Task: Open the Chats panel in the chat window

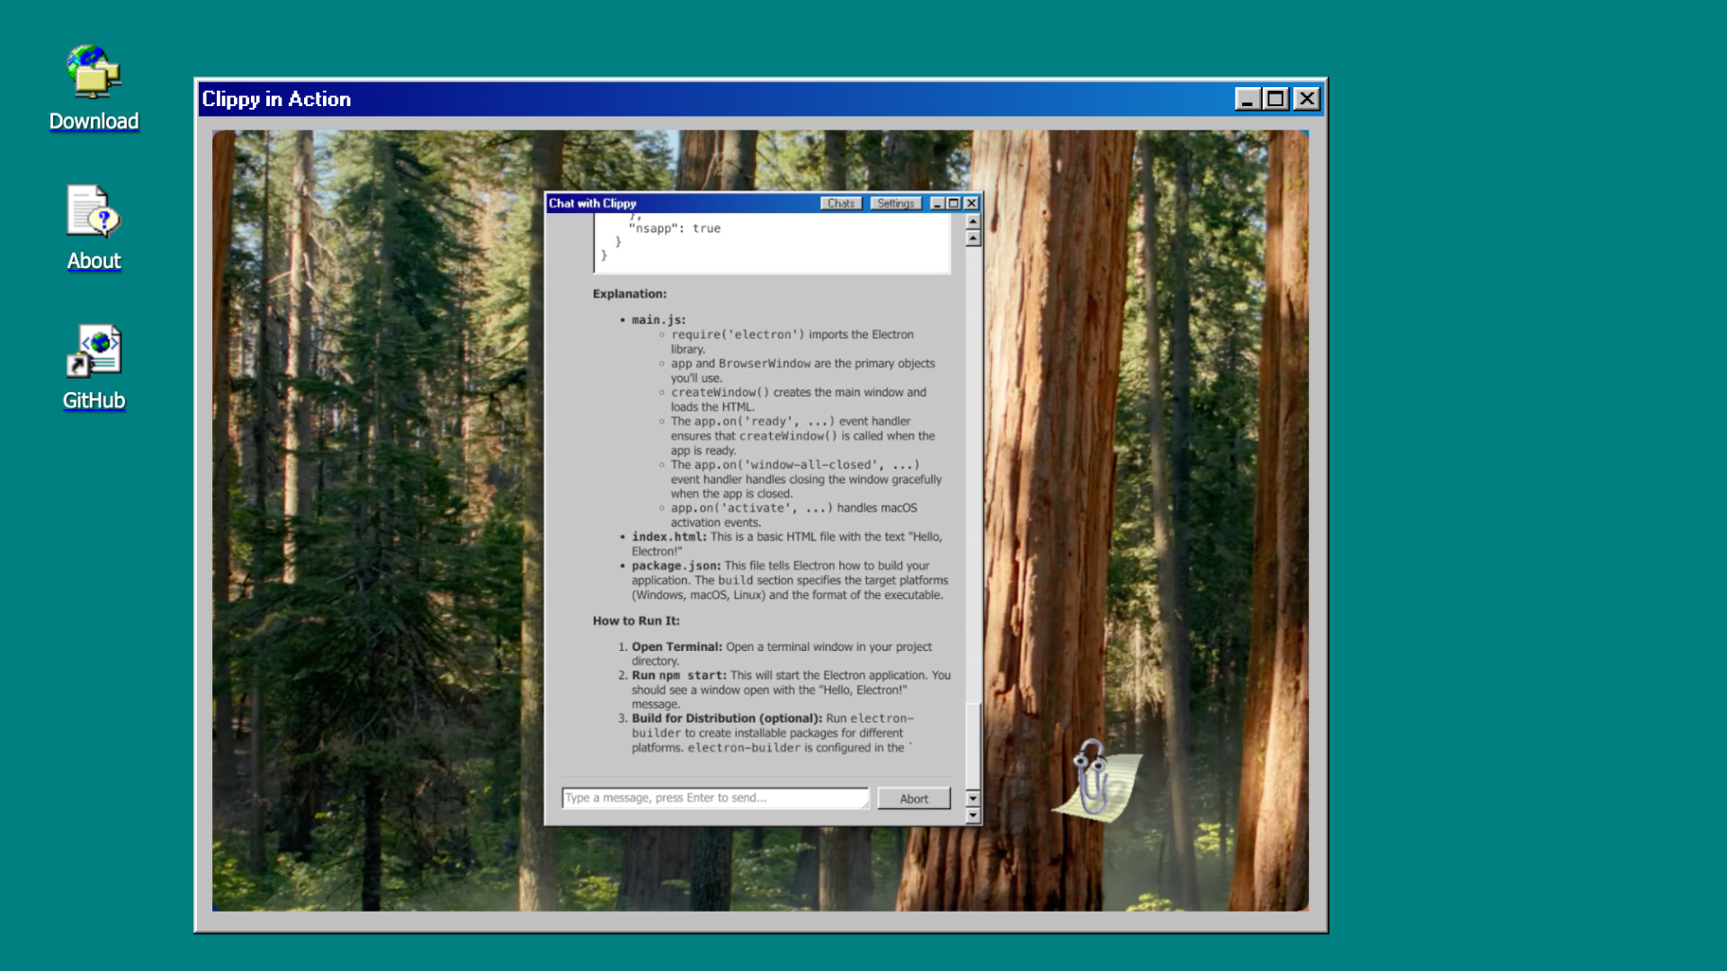Action: click(840, 203)
